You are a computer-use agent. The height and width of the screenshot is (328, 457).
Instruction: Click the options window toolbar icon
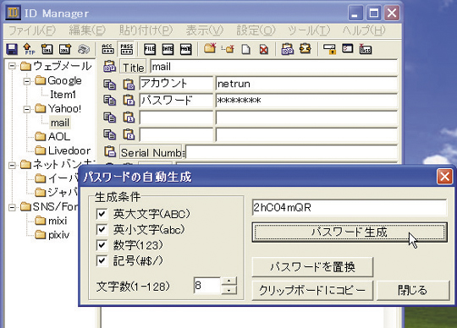(348, 48)
